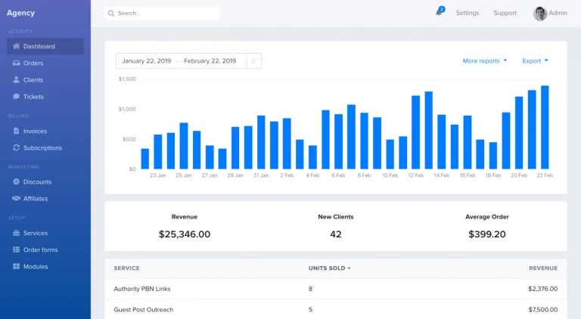This screenshot has height=319, width=581.
Task: Click the REVENUE column header
Action: click(543, 268)
